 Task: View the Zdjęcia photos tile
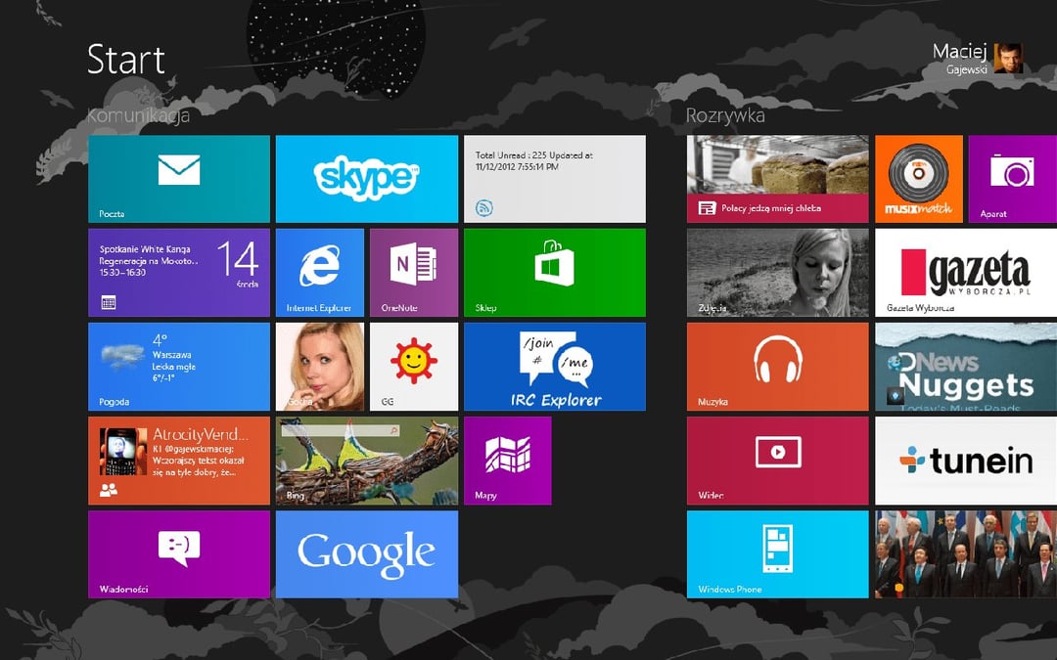pos(778,272)
